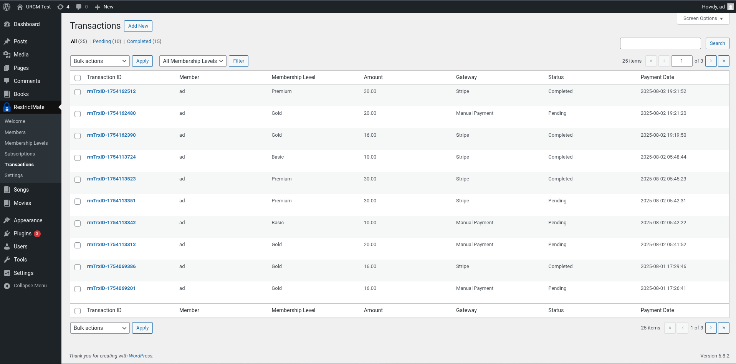This screenshot has width=736, height=364.
Task: Click the Tools wrench icon
Action: tap(7, 260)
